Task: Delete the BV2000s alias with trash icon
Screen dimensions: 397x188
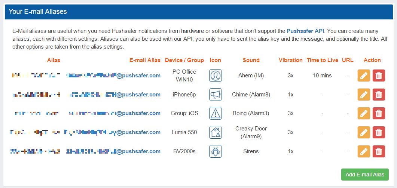Action: tap(379, 151)
